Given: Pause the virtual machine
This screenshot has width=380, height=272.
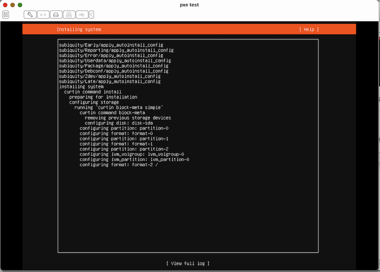Looking at the screenshot, I should tap(6, 15).
